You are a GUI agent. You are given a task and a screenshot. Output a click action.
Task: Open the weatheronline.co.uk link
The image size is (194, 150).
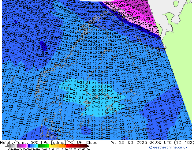click(168, 147)
